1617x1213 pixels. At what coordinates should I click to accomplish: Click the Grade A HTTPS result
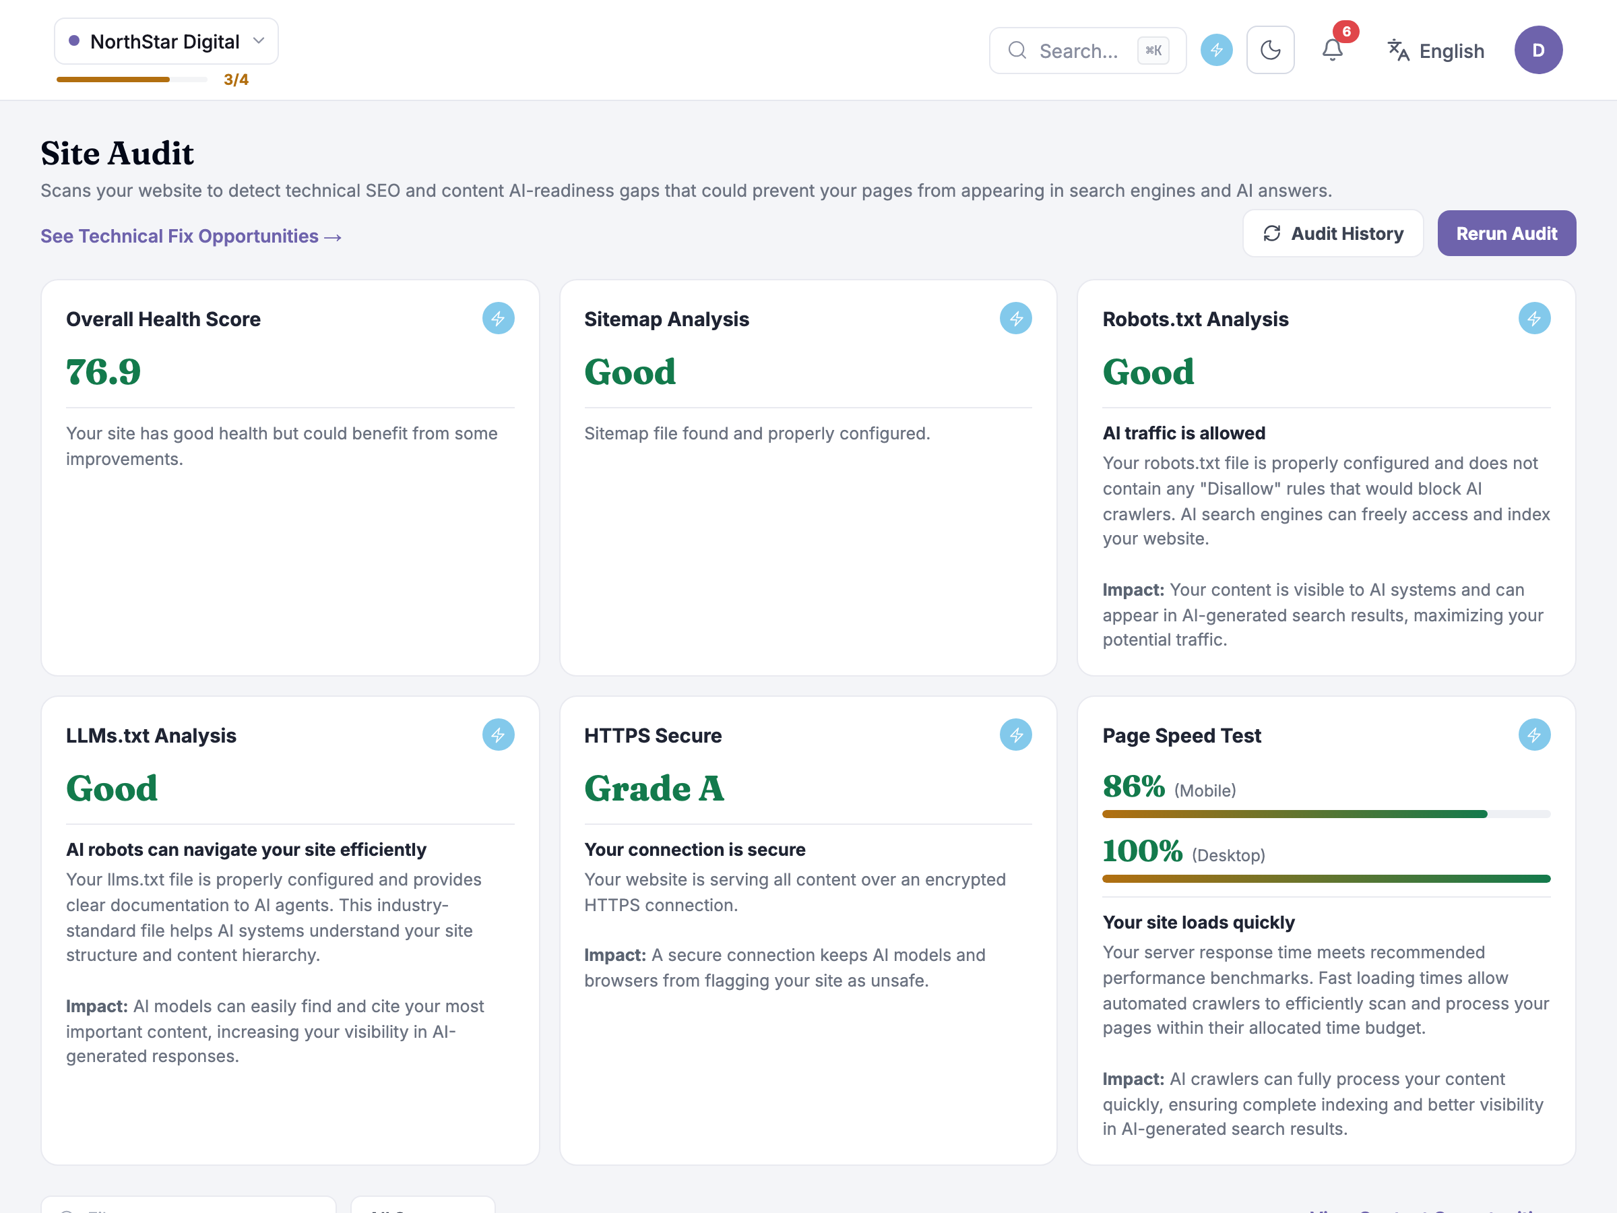click(654, 788)
